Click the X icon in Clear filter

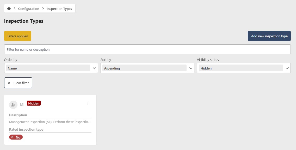[x=9, y=83]
